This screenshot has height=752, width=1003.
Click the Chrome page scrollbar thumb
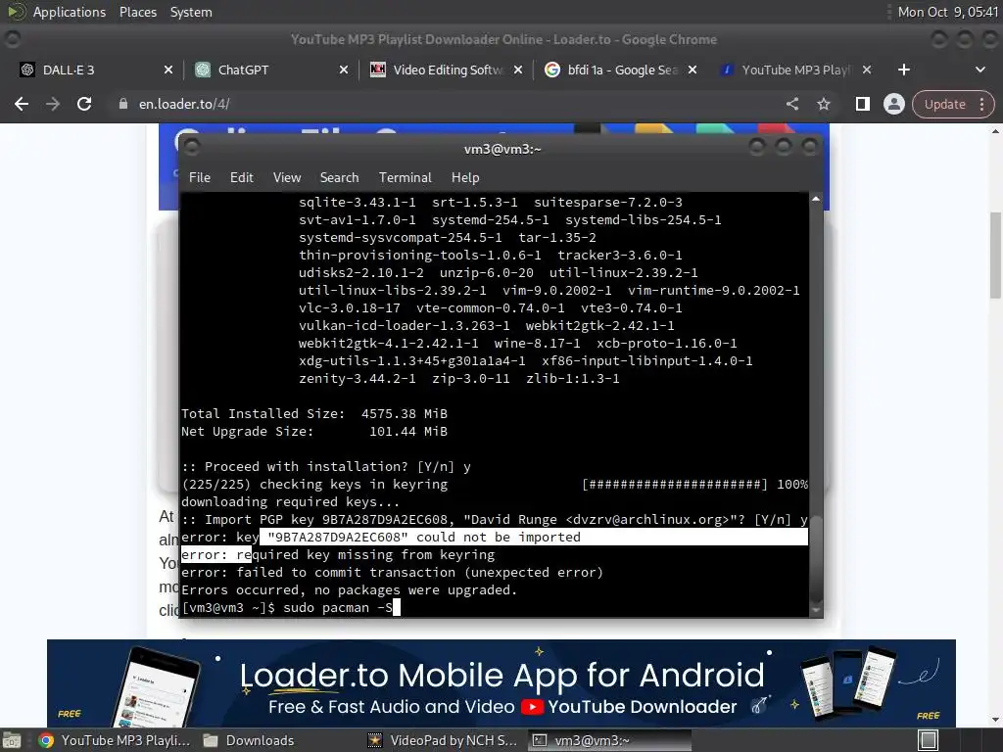point(995,255)
